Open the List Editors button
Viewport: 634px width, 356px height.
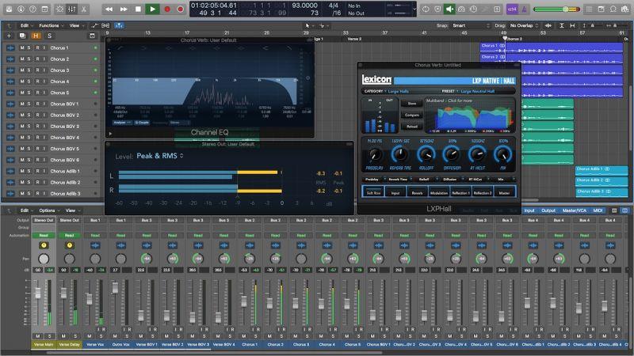pyautogui.click(x=589, y=9)
